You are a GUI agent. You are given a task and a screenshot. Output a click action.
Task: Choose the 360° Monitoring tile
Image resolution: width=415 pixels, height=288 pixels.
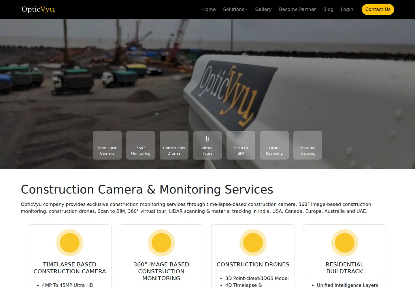(x=141, y=145)
